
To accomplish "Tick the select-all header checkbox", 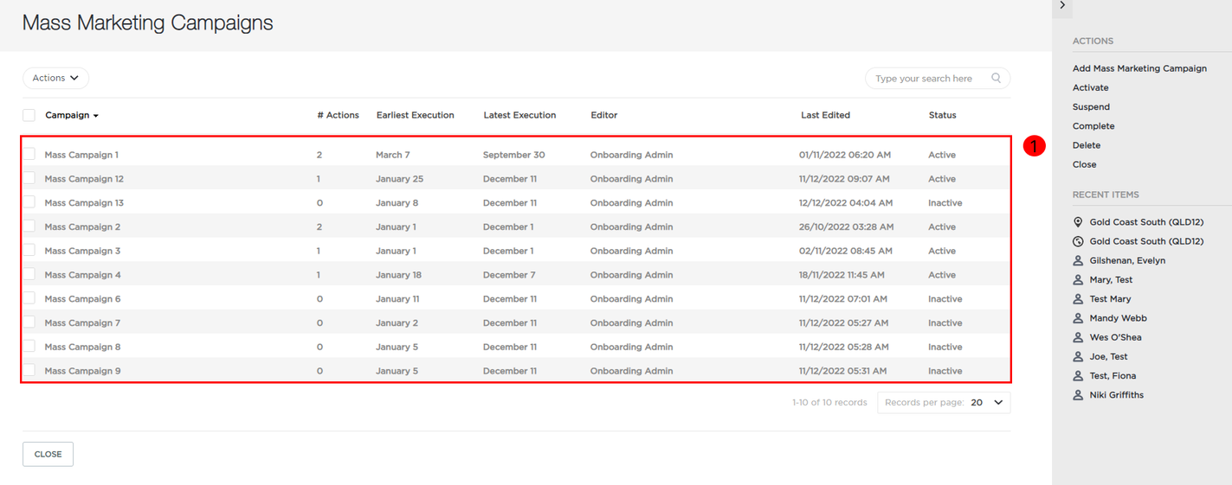I will click(29, 115).
